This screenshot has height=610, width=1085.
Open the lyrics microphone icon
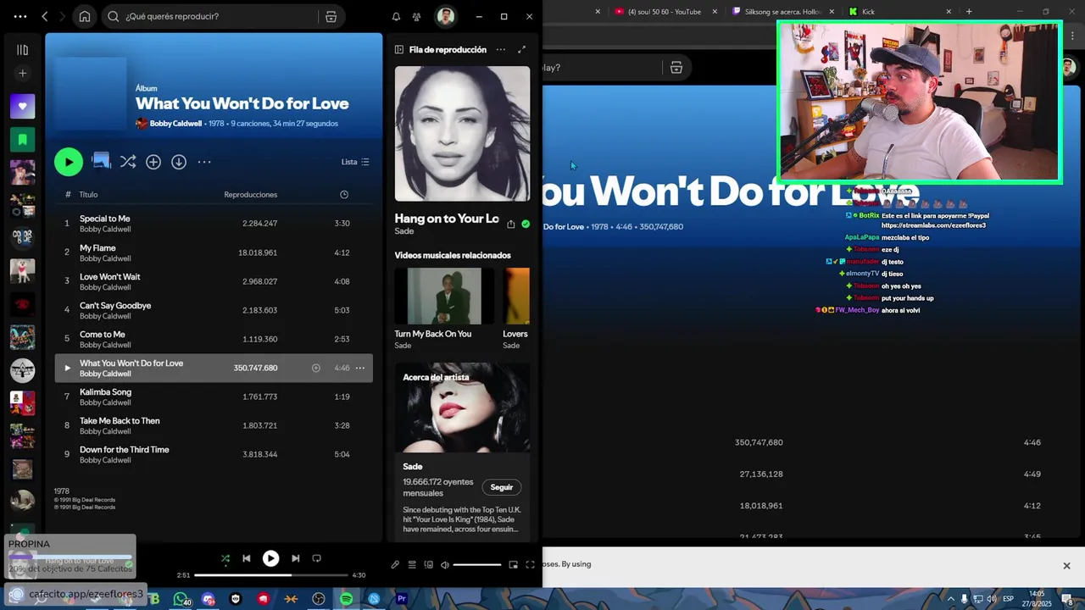click(x=395, y=565)
